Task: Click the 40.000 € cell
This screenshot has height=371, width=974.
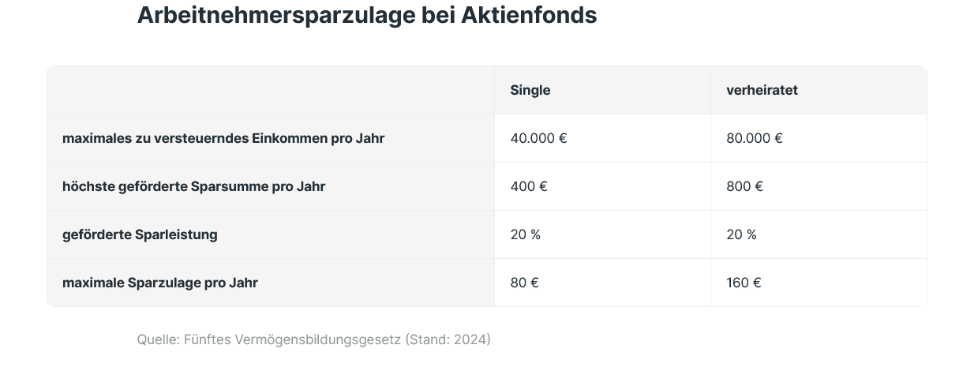Action: [538, 138]
